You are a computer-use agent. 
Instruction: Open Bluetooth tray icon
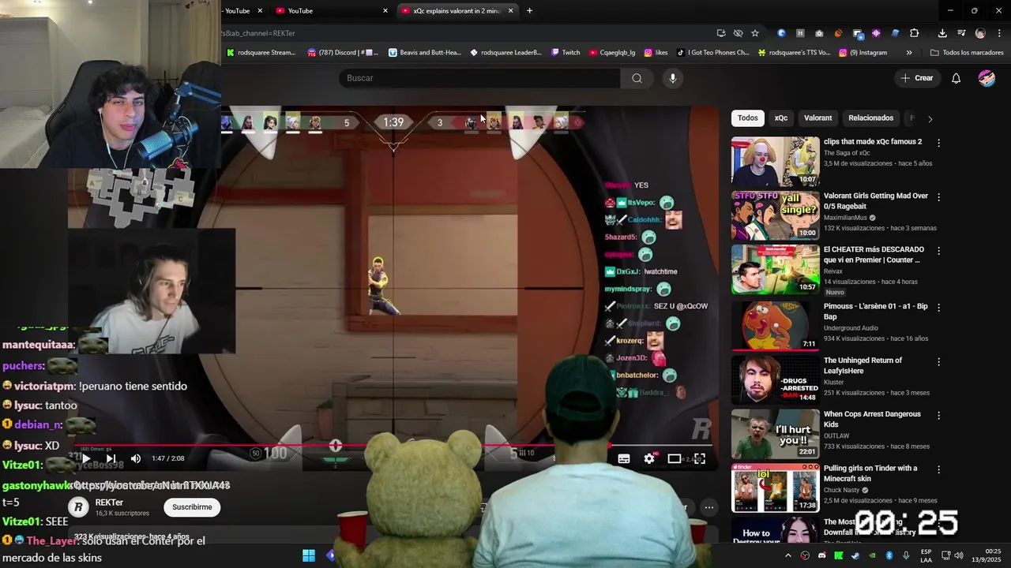pos(889,555)
